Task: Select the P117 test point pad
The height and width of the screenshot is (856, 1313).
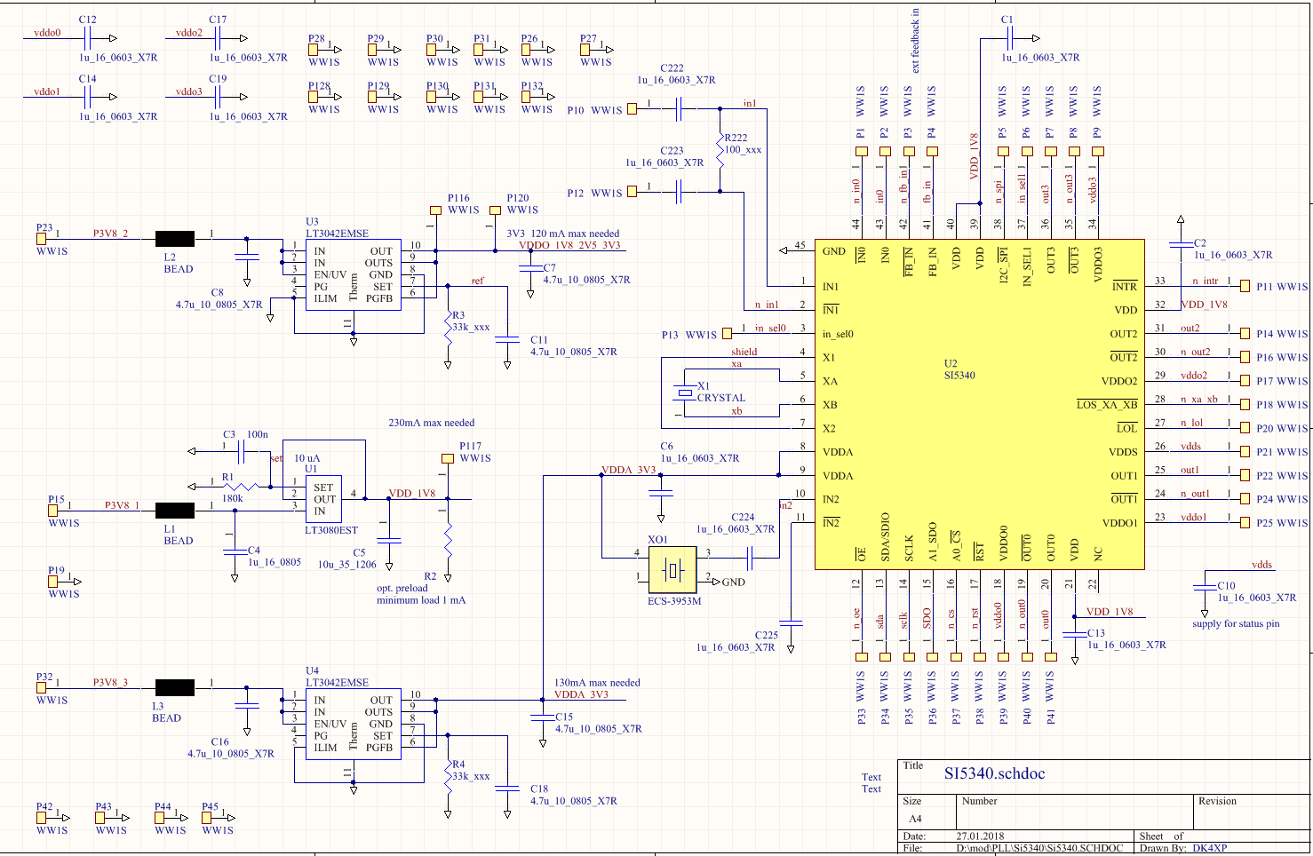Action: 448,459
